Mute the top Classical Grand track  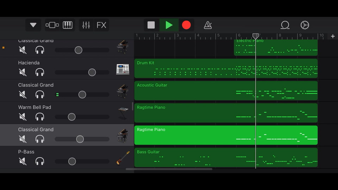coord(23,50)
